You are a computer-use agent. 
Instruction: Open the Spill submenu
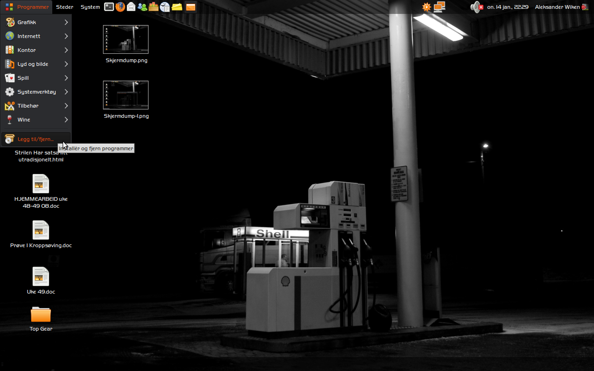(36, 78)
